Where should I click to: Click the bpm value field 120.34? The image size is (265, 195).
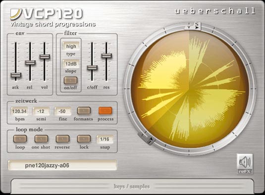tap(19, 111)
